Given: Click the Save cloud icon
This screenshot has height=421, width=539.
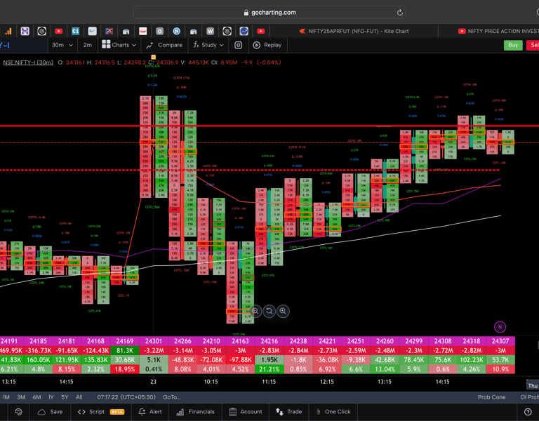Looking at the screenshot, I should click(41, 412).
